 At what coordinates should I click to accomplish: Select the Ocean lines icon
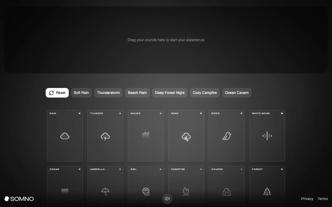pos(65,191)
